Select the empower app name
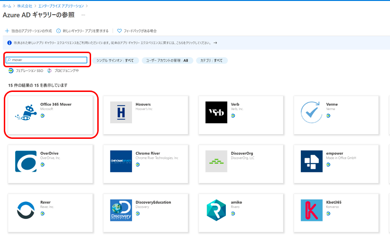390x236 pixels. coord(335,153)
